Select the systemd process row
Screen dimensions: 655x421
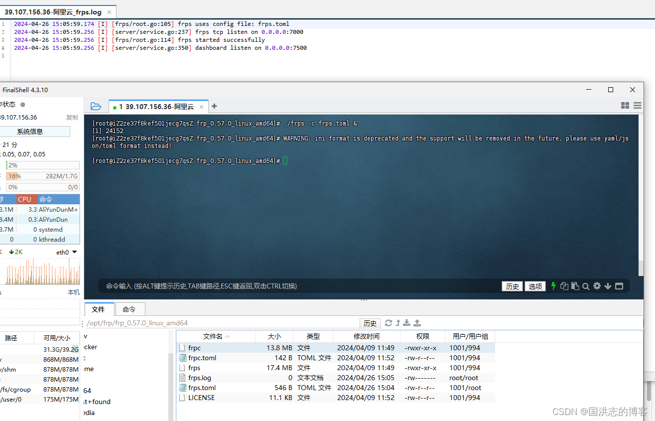point(39,229)
